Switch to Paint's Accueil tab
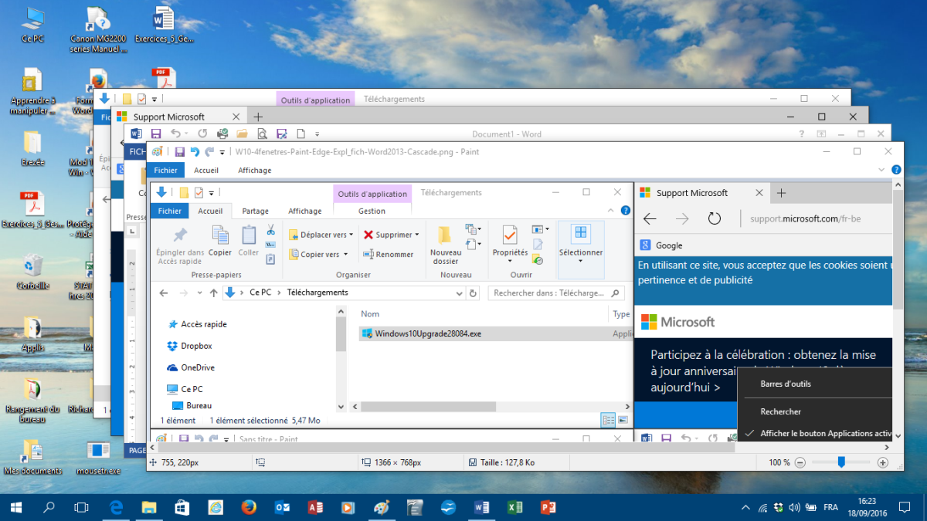927x521 pixels. tap(206, 171)
